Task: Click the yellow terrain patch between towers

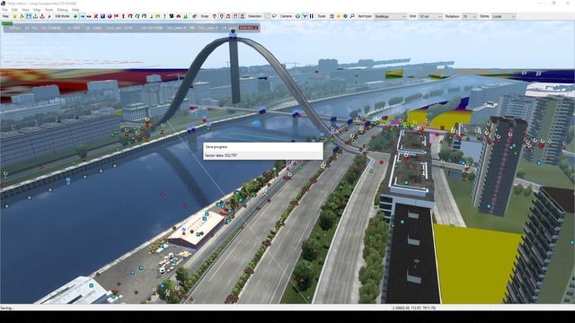Action: click(x=476, y=263)
